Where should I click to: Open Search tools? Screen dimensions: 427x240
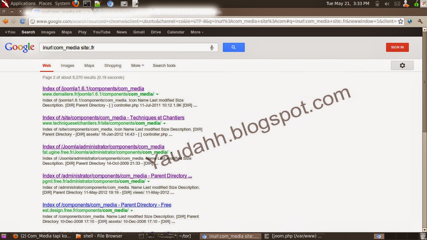pos(164,65)
